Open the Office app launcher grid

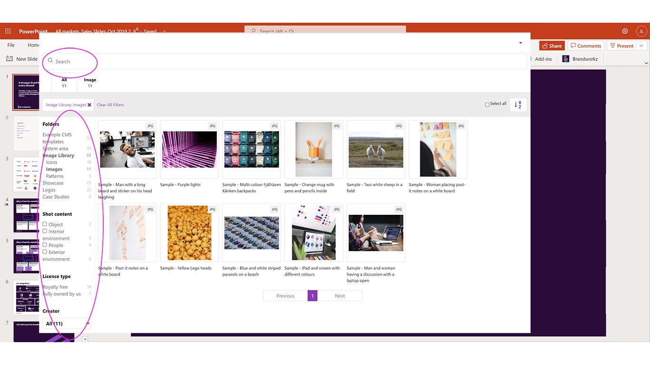click(x=8, y=31)
